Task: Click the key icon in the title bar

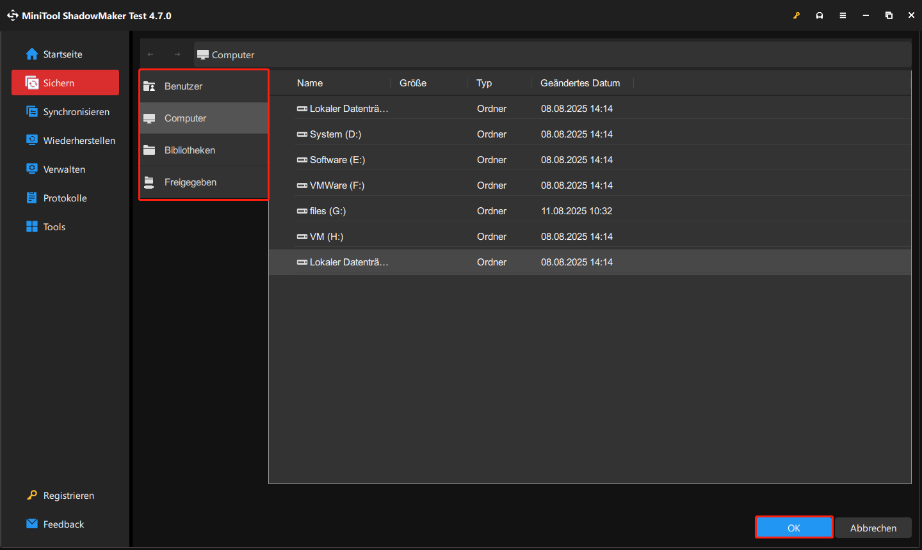Action: (797, 15)
